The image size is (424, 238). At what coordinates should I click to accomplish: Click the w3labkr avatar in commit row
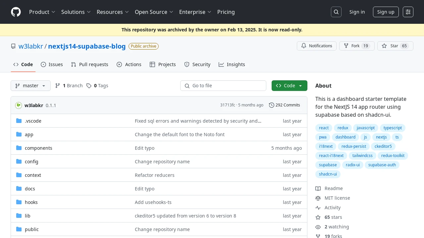click(x=19, y=105)
